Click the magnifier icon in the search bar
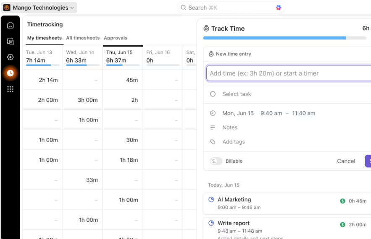Viewport: 371px width, 239px height. click(183, 8)
